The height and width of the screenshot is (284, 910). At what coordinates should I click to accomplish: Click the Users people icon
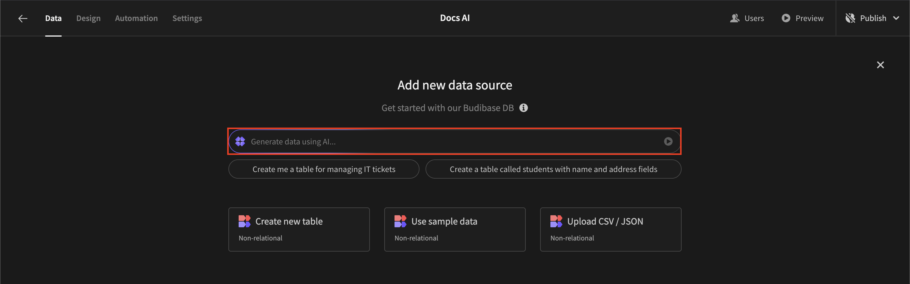[735, 18]
